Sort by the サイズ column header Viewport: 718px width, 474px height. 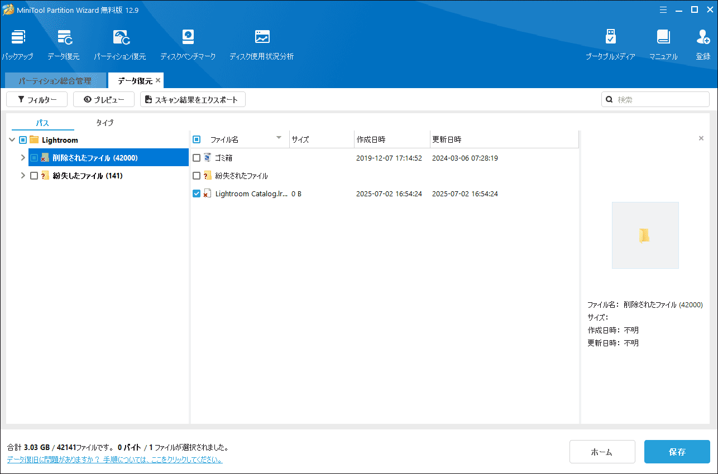[x=322, y=139]
